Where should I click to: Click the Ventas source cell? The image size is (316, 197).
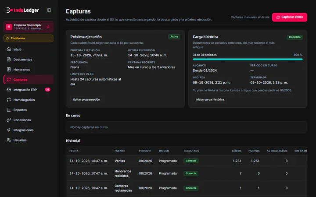click(120, 161)
